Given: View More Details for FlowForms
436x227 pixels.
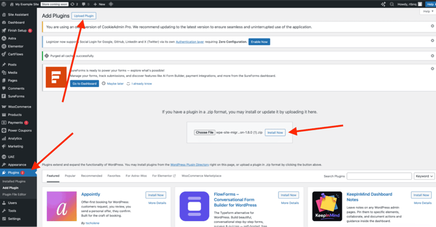Looking at the screenshot, I should point(290,203).
